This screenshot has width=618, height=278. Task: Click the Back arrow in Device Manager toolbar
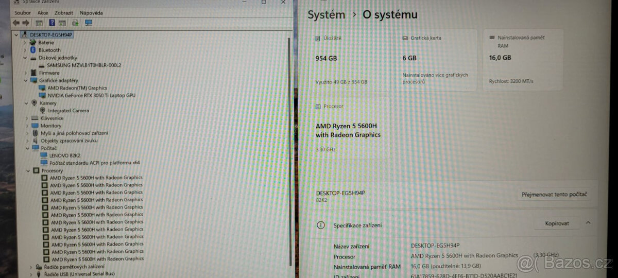point(15,23)
